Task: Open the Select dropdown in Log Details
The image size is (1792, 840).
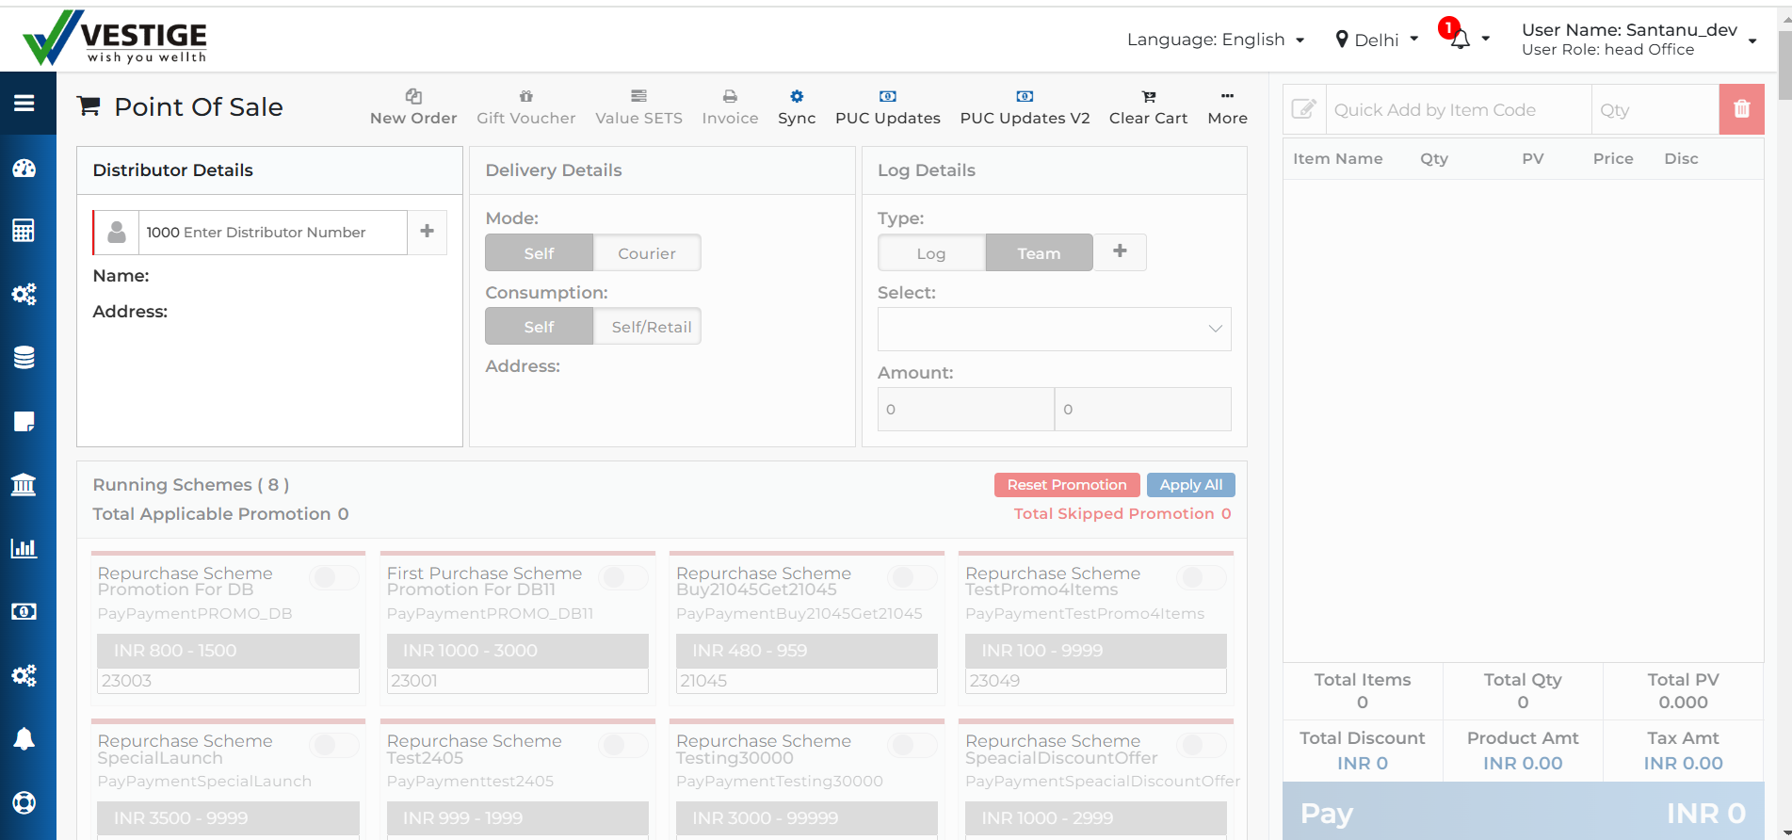Action: coord(1054,329)
